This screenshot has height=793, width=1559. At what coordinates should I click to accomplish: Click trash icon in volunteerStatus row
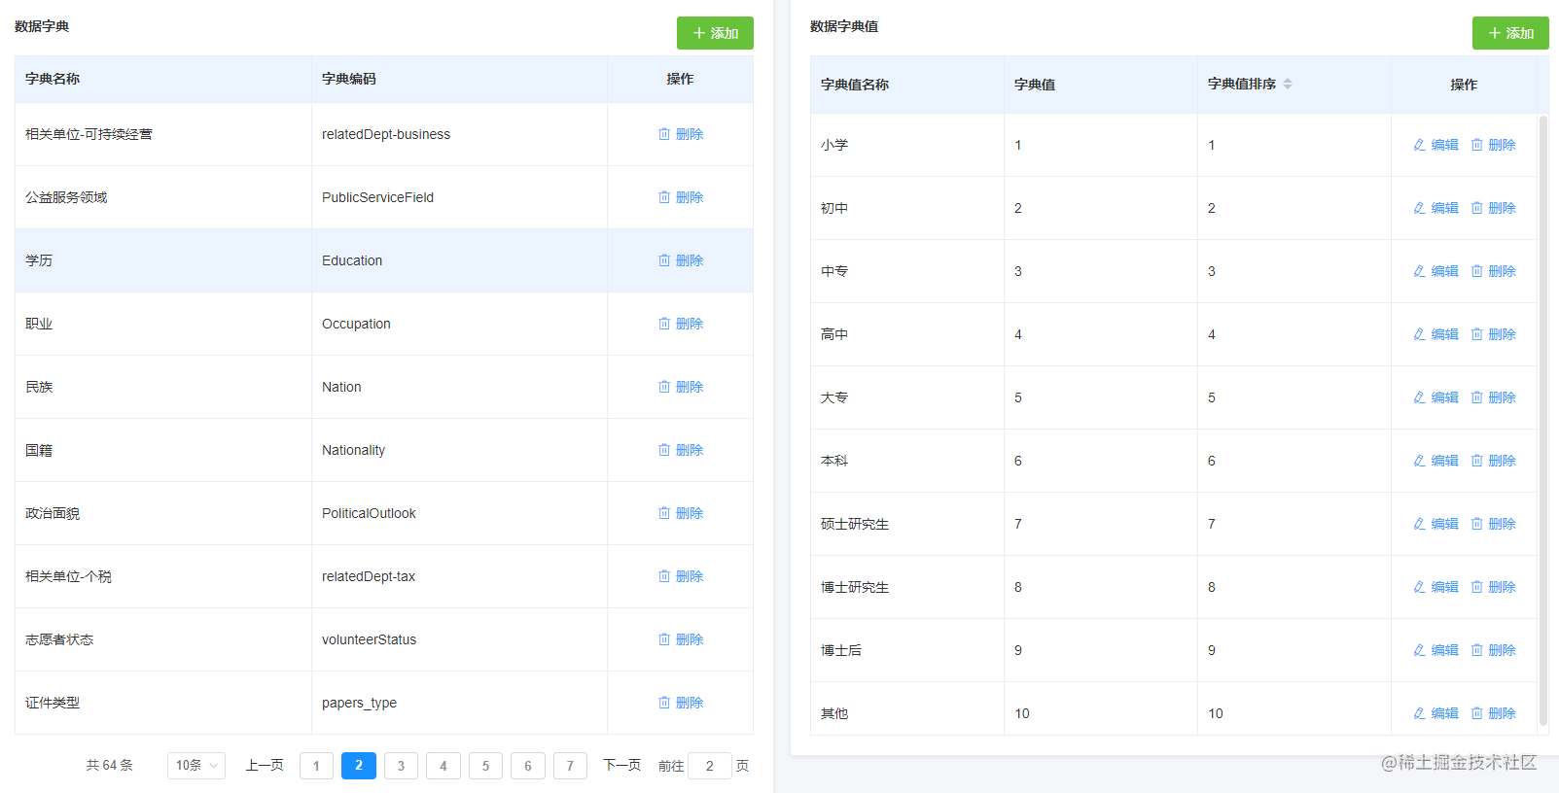[x=664, y=639]
